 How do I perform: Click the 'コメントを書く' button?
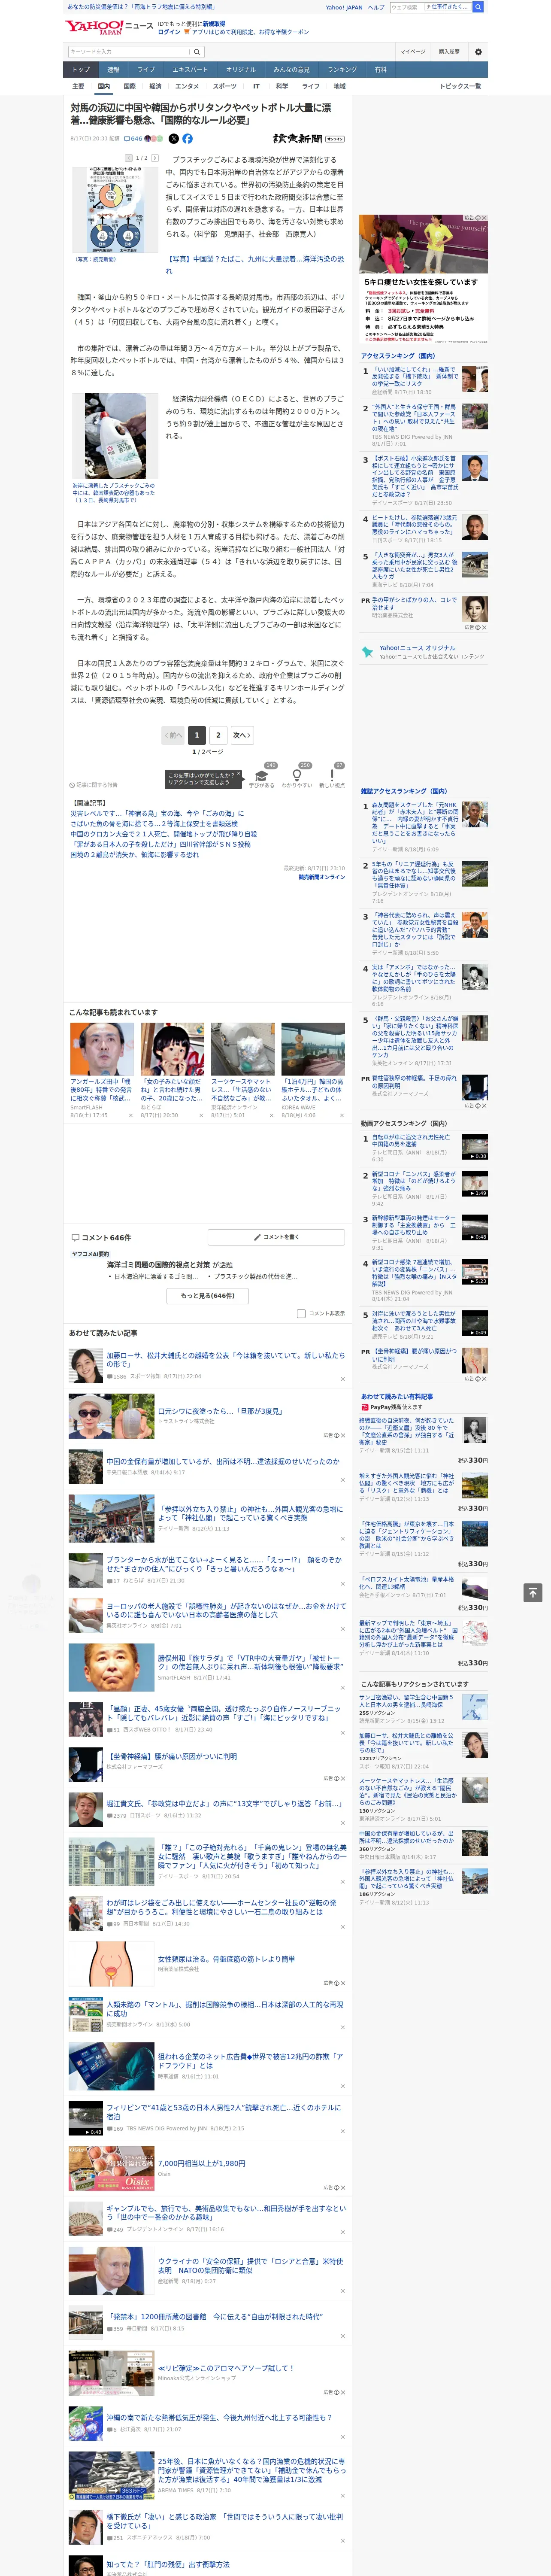point(276,1237)
